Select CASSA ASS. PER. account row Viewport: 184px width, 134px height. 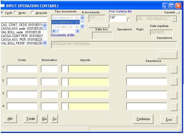point(22,40)
